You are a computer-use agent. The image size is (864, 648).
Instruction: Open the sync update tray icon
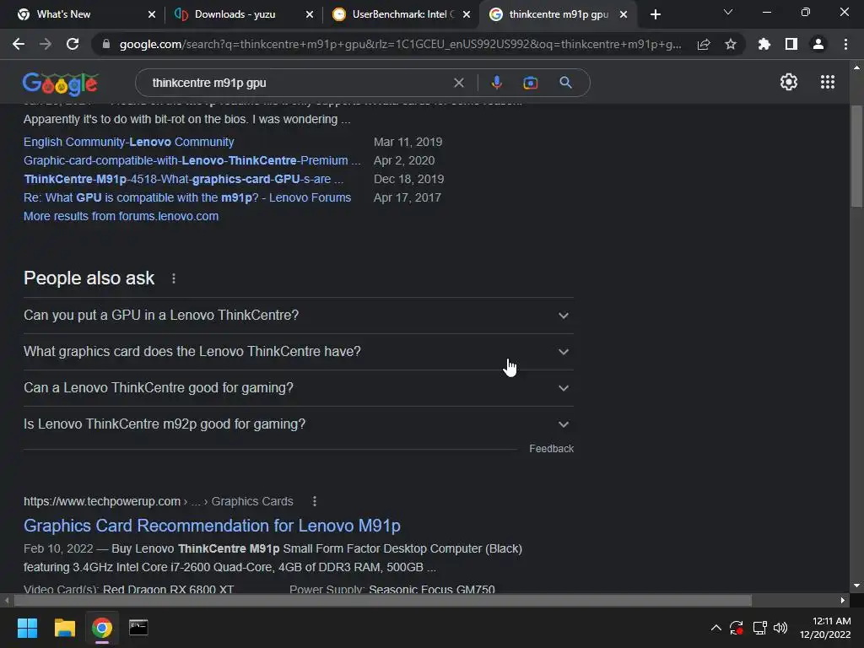pyautogui.click(x=737, y=628)
